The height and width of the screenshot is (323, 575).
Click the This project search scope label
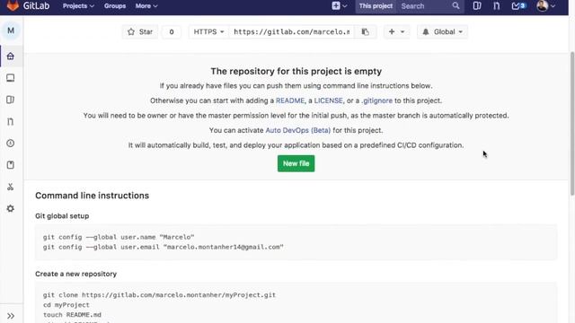tap(376, 6)
